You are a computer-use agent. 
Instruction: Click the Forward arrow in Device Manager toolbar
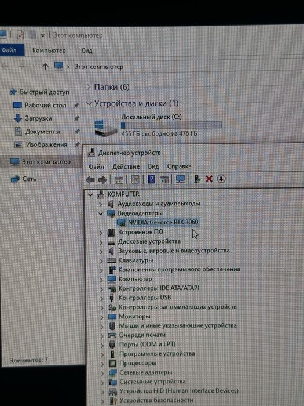[x=102, y=179]
